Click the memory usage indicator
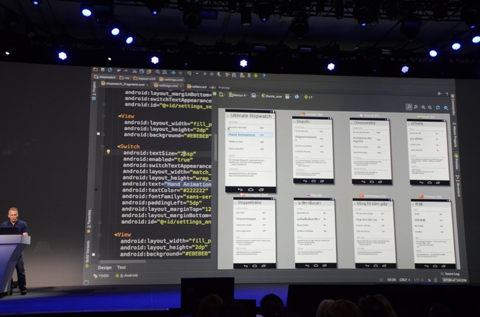The height and width of the screenshot is (317, 480). (455, 280)
